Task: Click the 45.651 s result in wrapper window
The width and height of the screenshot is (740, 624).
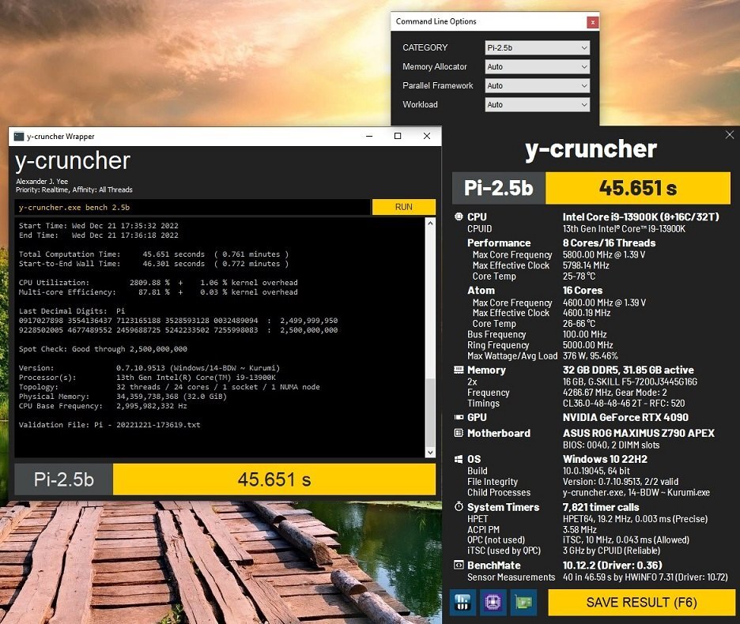Action: pos(274,479)
